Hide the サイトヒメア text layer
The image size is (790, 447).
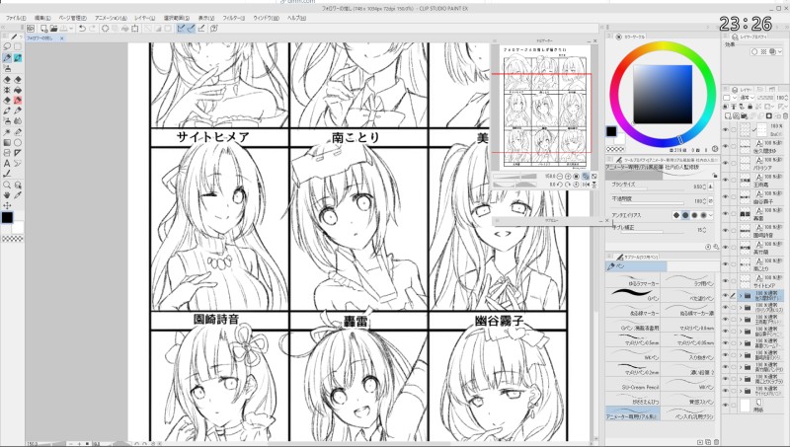pyautogui.click(x=726, y=281)
